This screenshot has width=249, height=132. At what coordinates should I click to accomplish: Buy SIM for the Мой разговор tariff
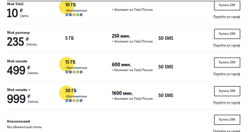tap(227, 34)
